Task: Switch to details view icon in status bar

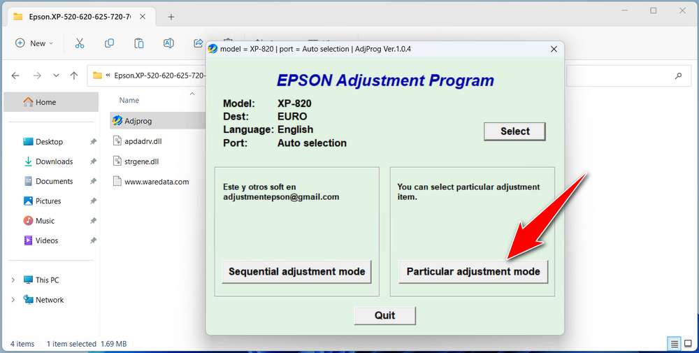Action: coord(674,344)
